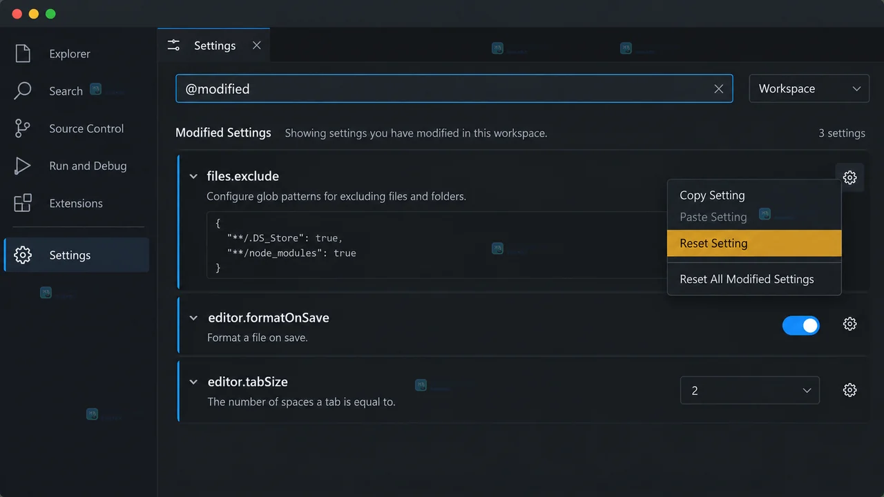Open the Extensions blocks icon
Image resolution: width=884 pixels, height=497 pixels.
click(23, 203)
